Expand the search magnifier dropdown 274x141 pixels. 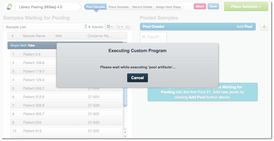[x=119, y=27]
